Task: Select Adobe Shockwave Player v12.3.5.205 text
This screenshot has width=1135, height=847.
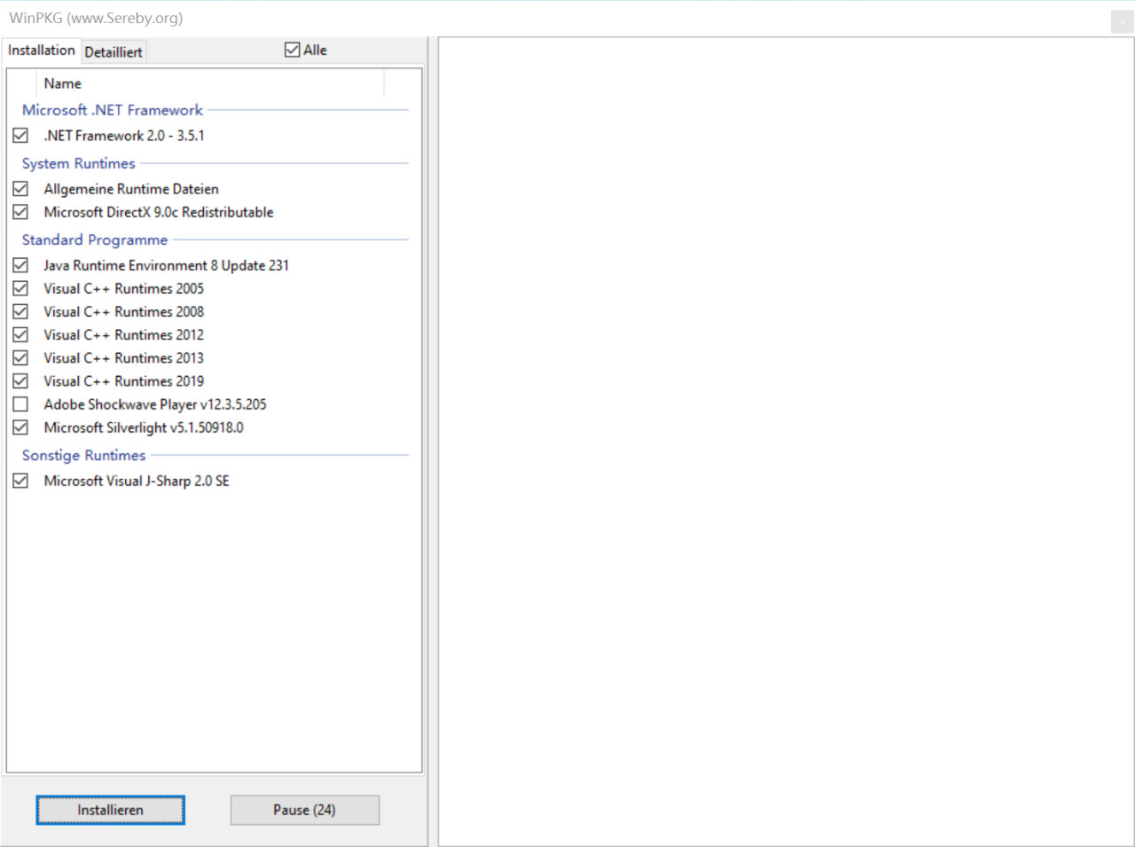Action: coord(155,404)
